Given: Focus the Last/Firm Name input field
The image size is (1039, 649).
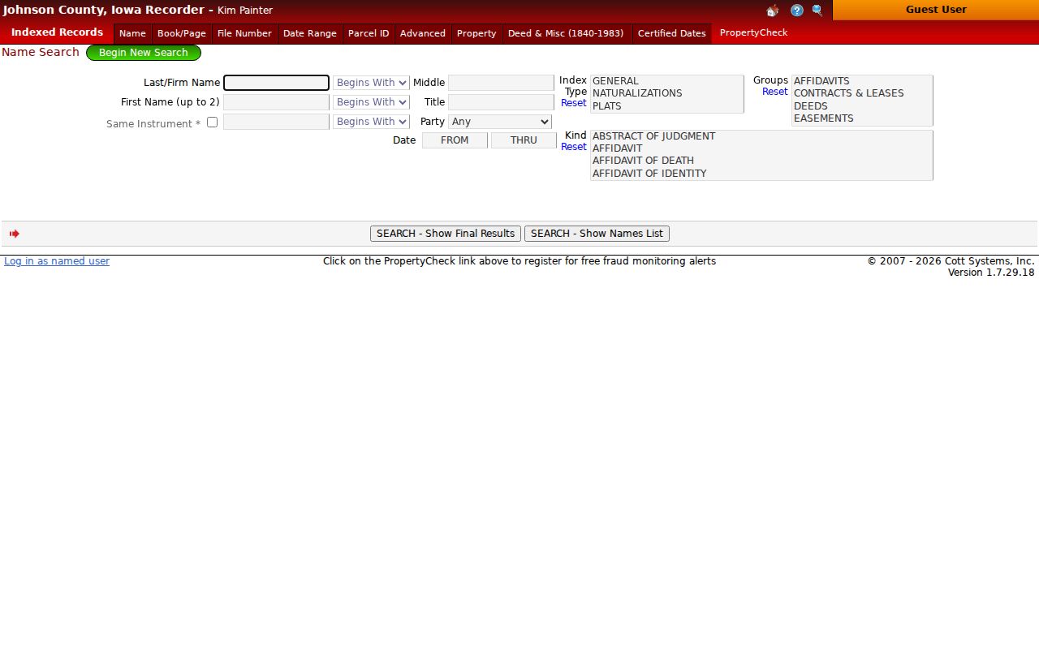Looking at the screenshot, I should (276, 83).
